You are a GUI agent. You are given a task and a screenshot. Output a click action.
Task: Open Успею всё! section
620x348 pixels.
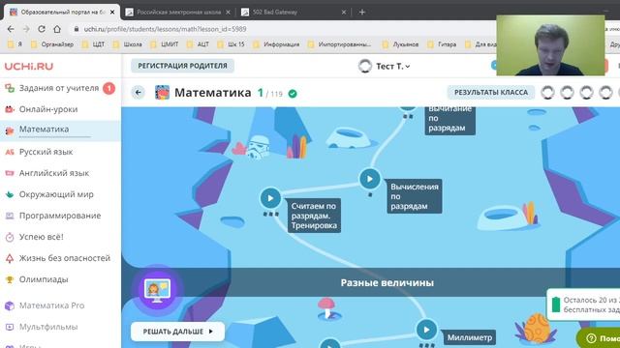click(x=41, y=237)
